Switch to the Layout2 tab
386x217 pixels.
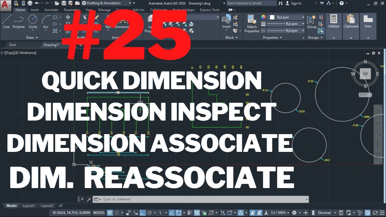click(47, 206)
